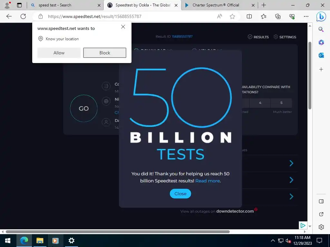Add this page to favorites star

tap(232, 16)
